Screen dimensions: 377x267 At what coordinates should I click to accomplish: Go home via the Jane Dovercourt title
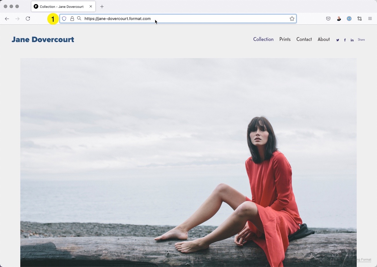pos(43,39)
